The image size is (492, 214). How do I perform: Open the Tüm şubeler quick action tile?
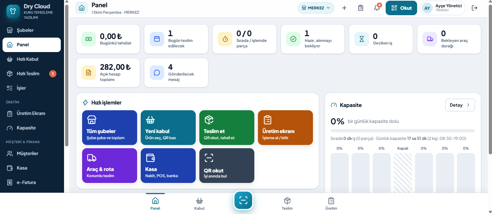pos(110,128)
